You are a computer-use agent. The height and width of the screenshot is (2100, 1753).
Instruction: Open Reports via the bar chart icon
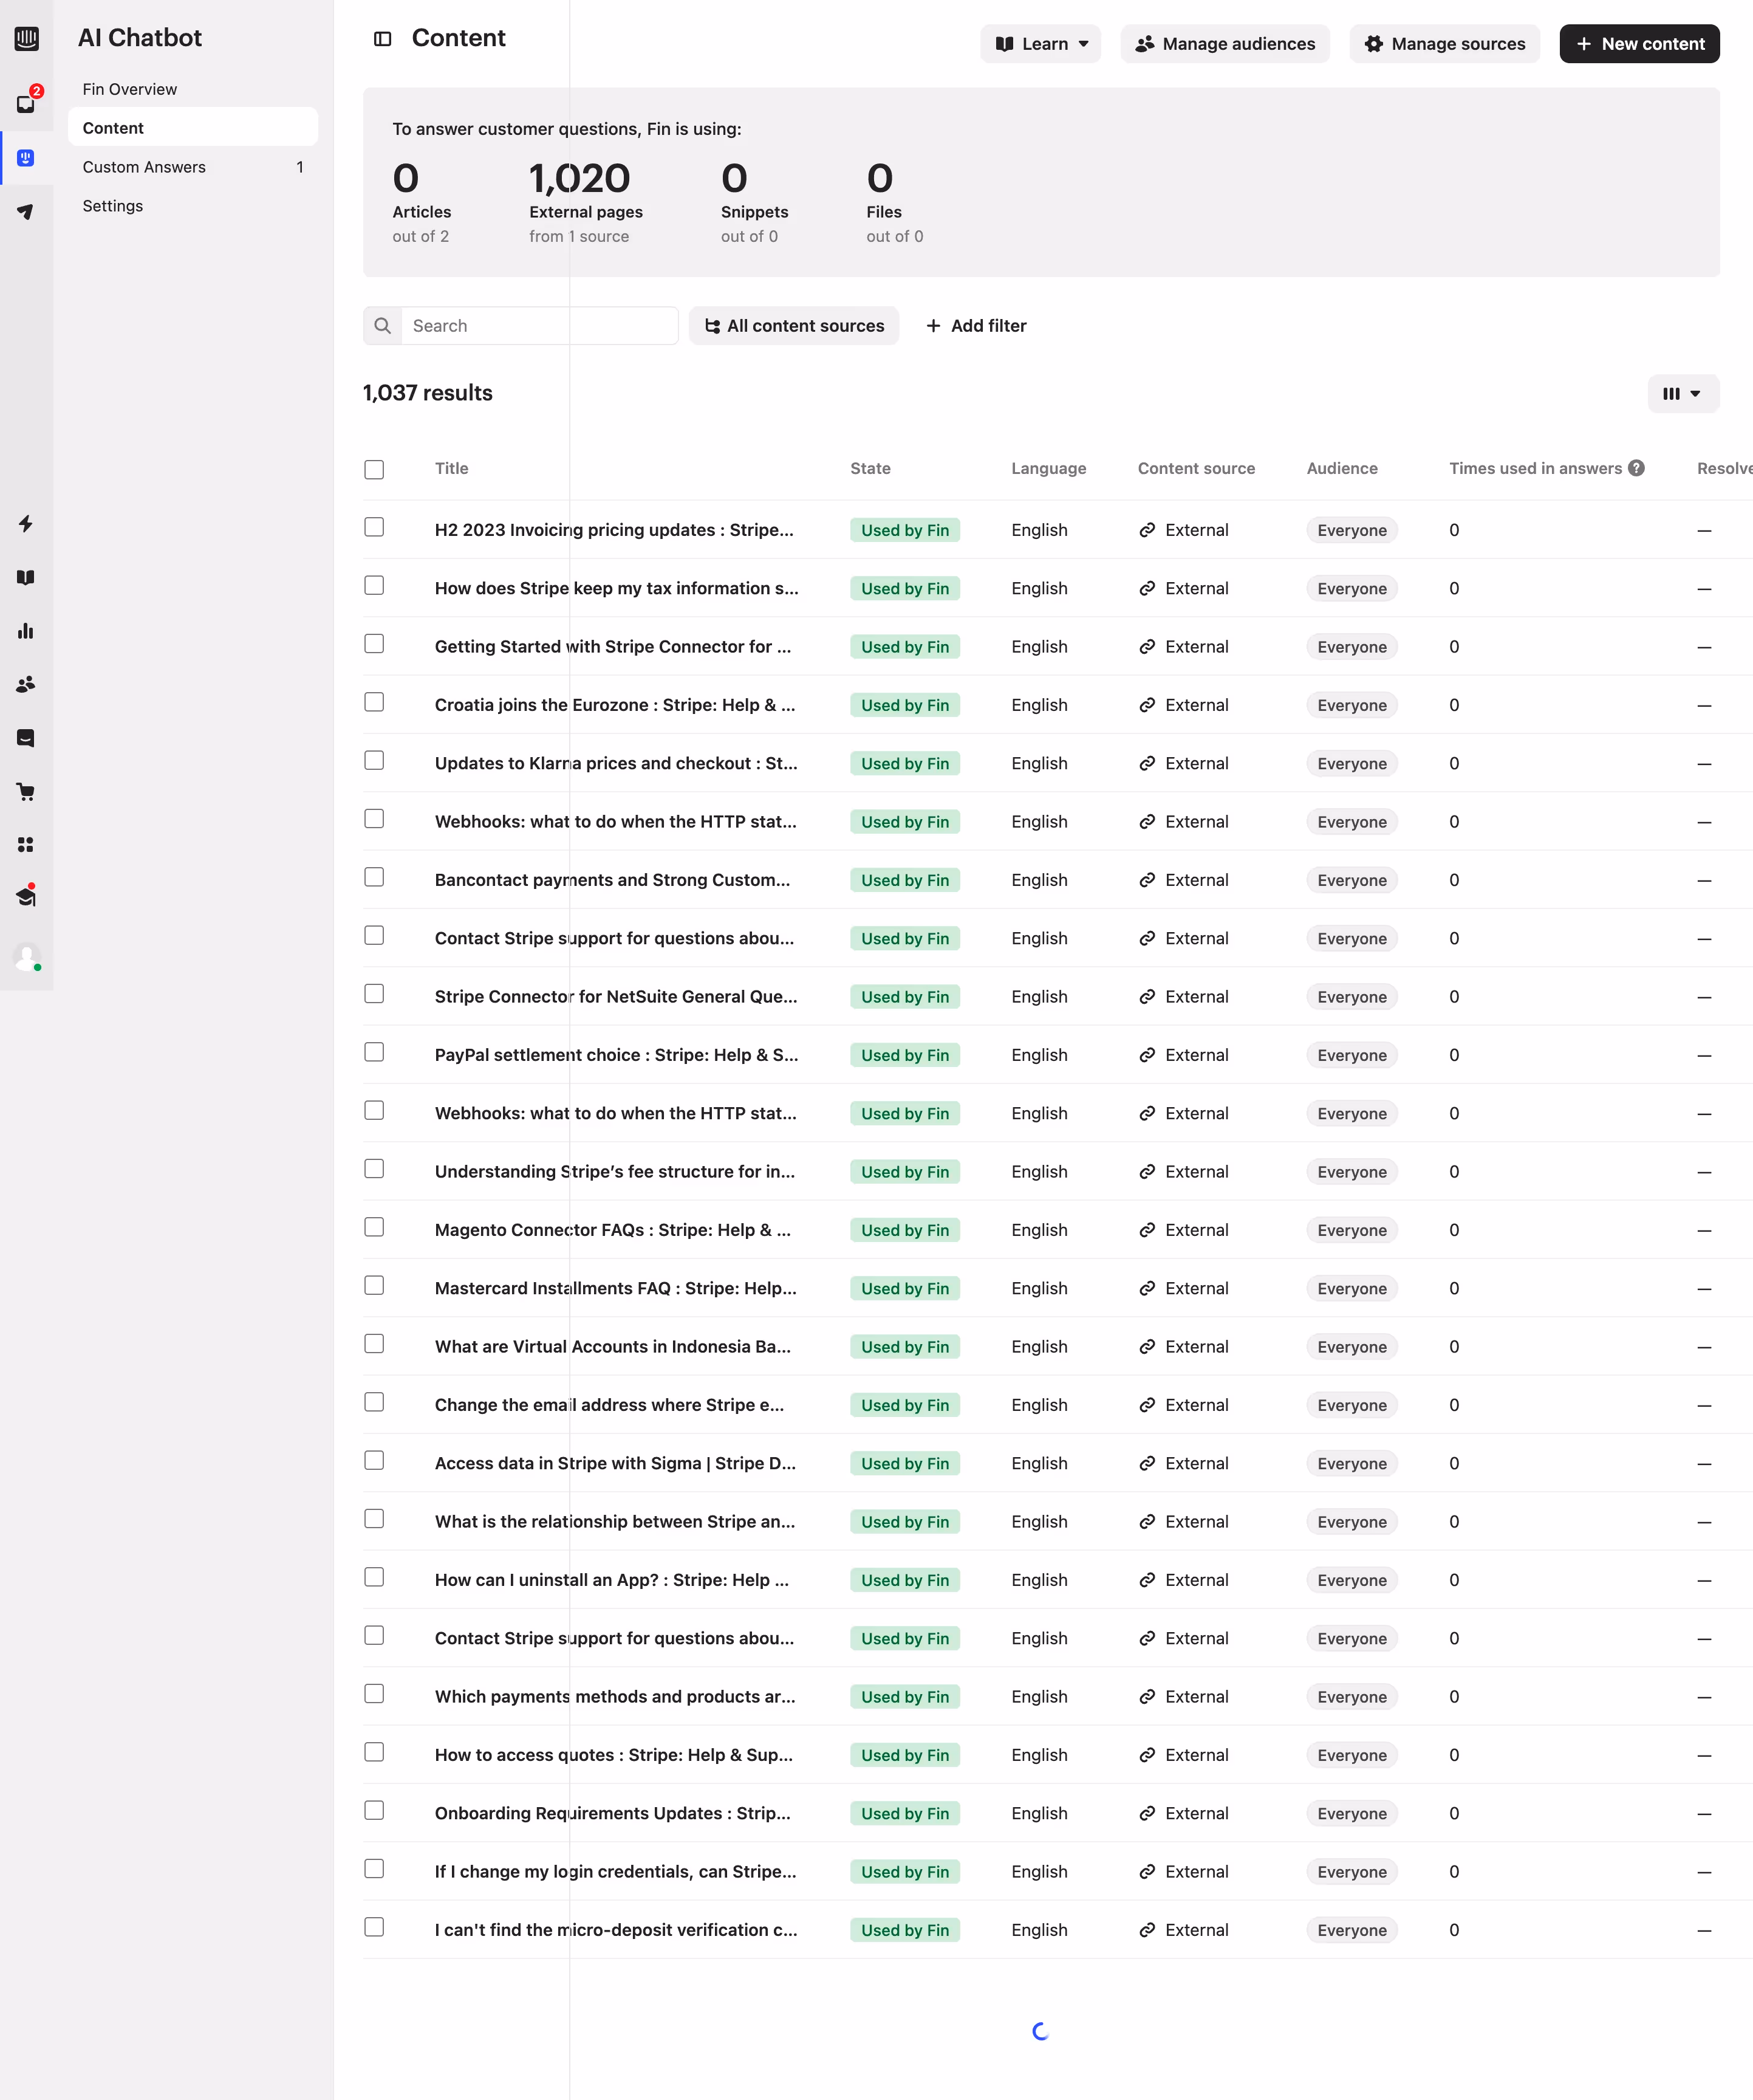point(27,630)
